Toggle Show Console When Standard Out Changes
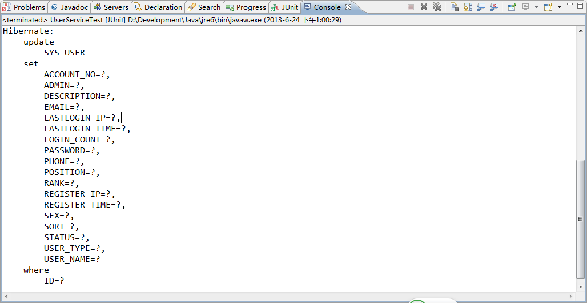 tap(481, 7)
